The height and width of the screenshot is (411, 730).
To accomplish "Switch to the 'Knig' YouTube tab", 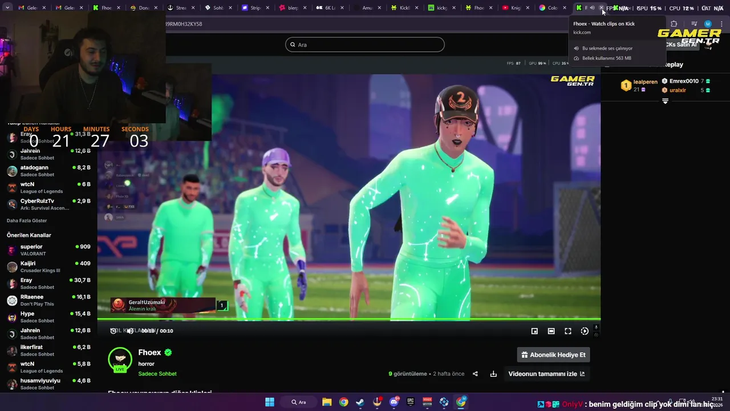I will 513,8.
